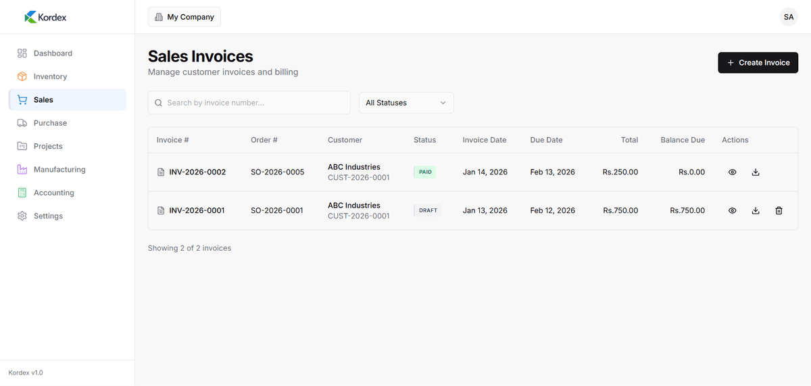The height and width of the screenshot is (386, 811).
Task: Click the Customer column header
Action: tap(345, 140)
